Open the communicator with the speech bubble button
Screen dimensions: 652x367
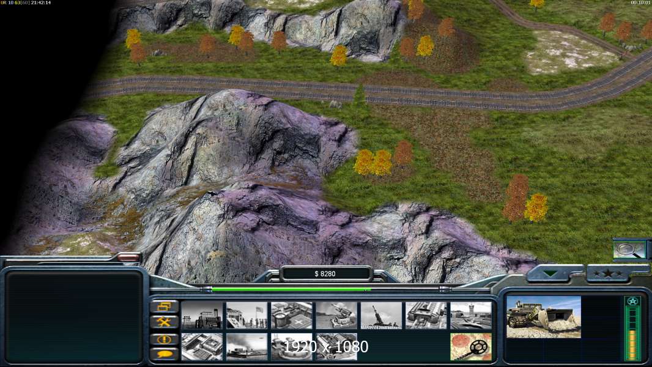(x=165, y=354)
